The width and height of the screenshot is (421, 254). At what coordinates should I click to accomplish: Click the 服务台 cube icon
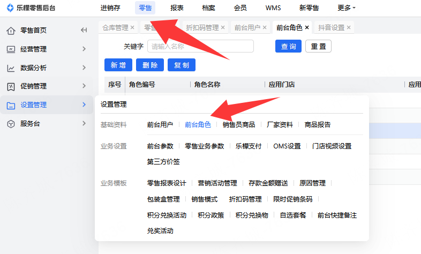(11, 124)
